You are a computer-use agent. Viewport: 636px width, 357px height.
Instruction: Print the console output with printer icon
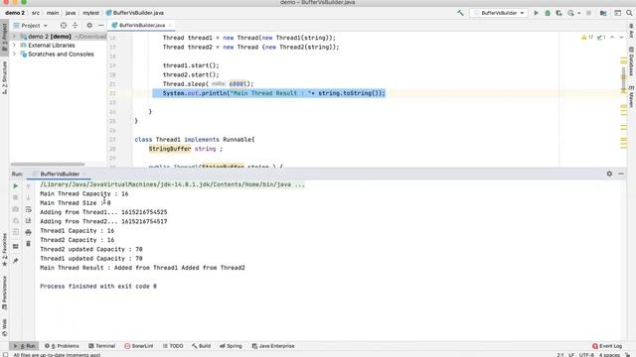click(28, 232)
